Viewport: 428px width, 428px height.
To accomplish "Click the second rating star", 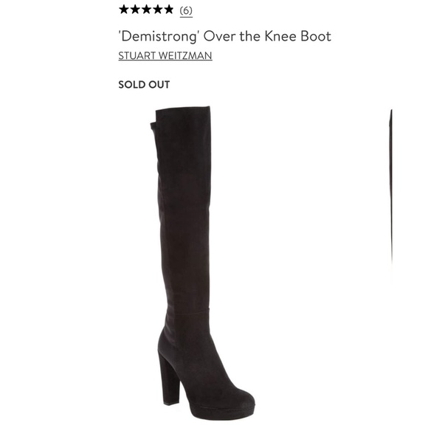I will coord(135,10).
